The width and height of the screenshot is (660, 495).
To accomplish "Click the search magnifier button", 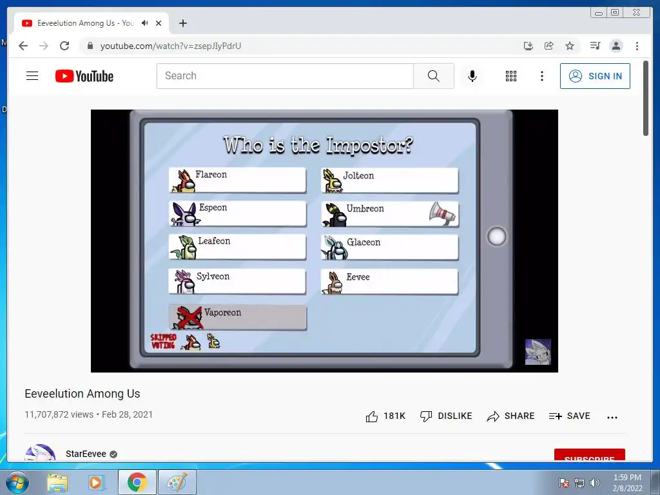I will 434,76.
